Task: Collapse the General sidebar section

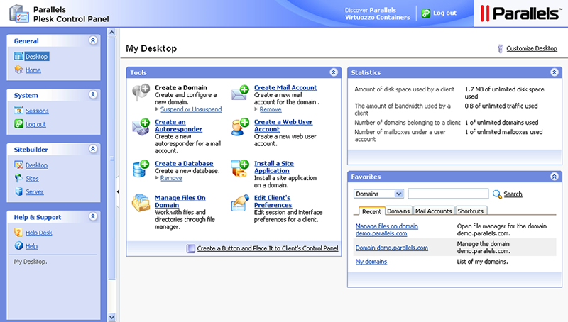Action: pos(93,40)
